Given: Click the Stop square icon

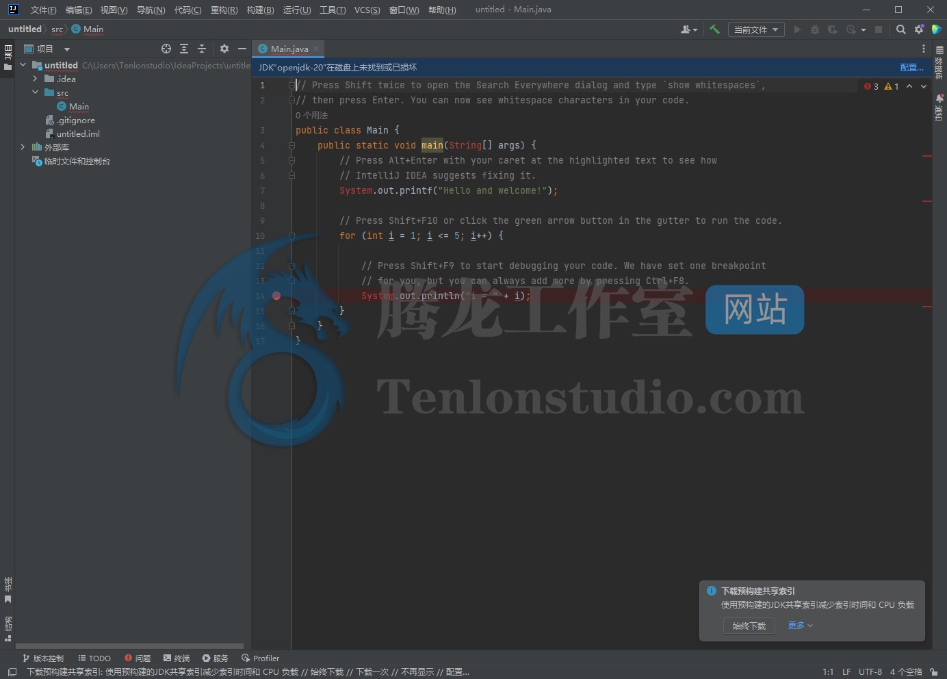Looking at the screenshot, I should pos(879,29).
